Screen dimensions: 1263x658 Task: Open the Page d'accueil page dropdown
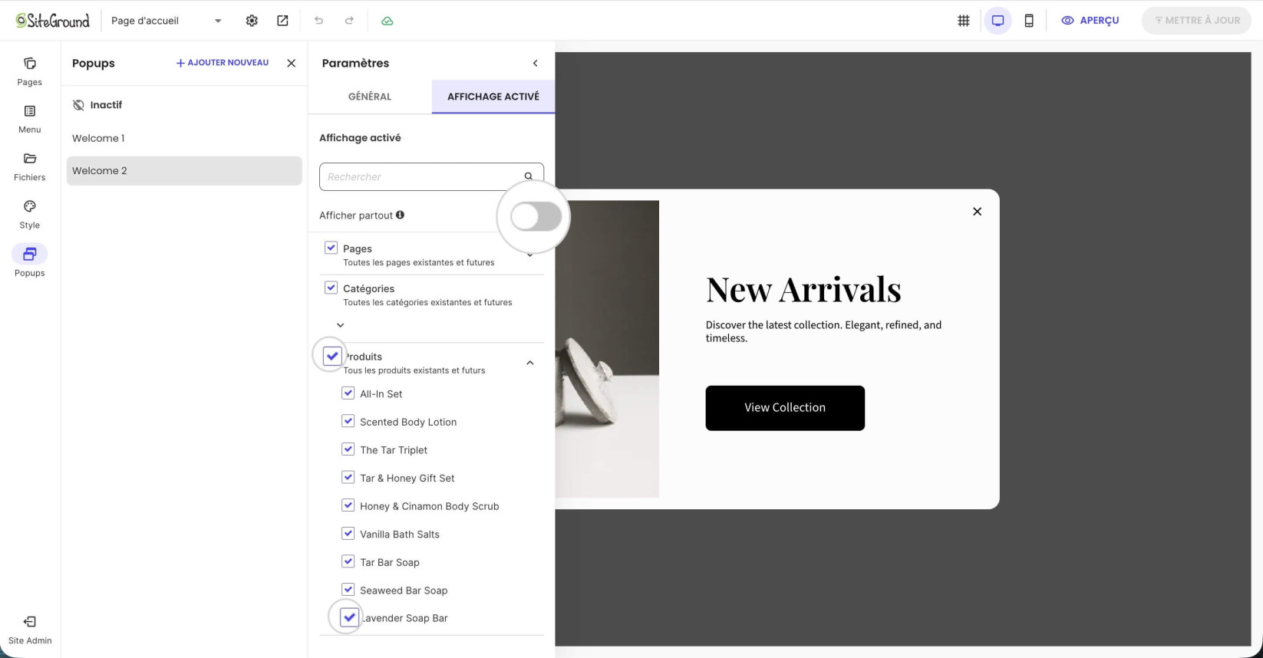click(x=167, y=21)
